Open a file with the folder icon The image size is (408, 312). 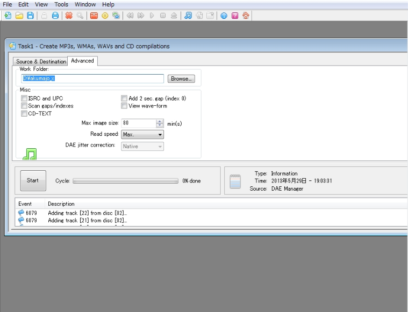(19, 16)
